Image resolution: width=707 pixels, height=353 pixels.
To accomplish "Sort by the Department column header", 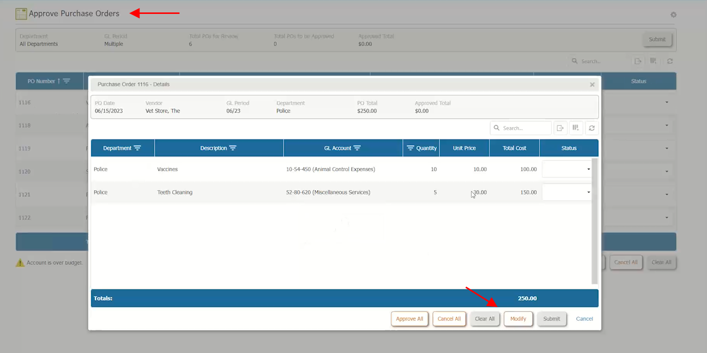I will coord(117,148).
